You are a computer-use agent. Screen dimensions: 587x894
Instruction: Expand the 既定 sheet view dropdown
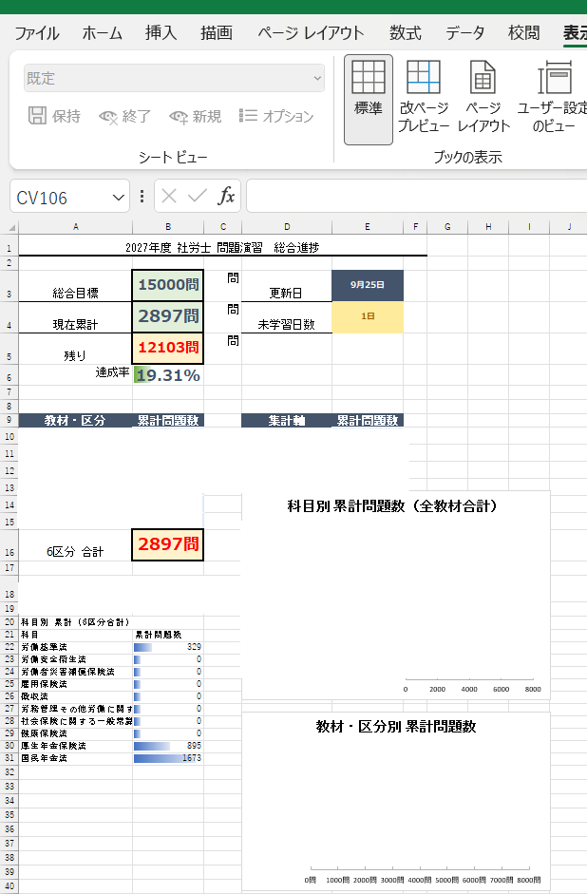(x=317, y=78)
